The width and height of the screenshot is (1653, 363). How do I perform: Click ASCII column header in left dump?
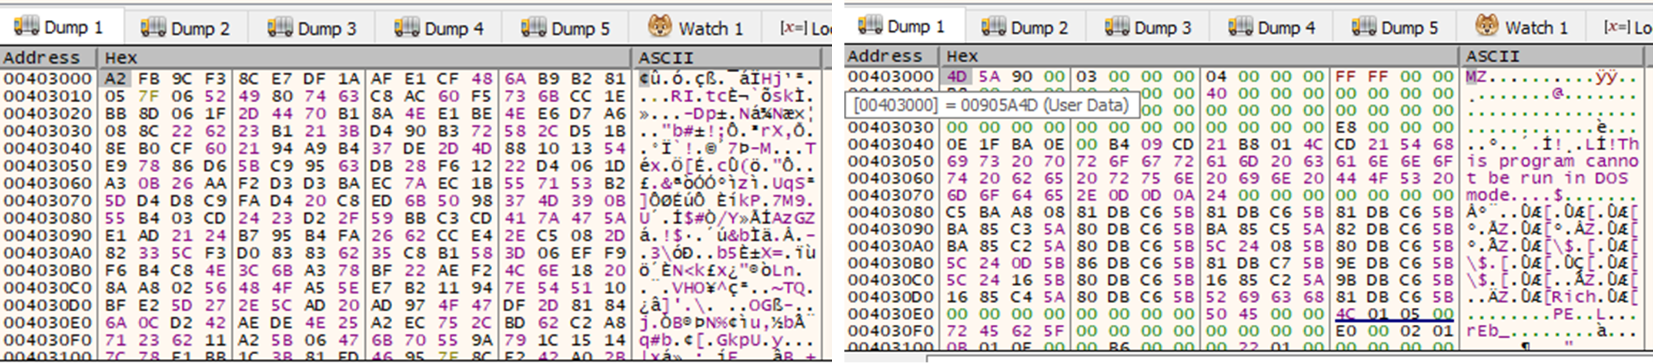pos(726,58)
